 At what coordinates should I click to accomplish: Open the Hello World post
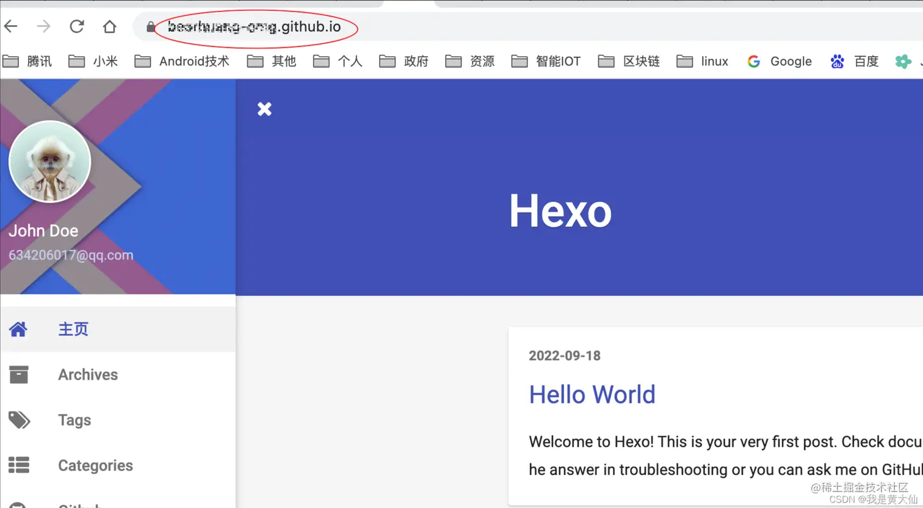(592, 394)
